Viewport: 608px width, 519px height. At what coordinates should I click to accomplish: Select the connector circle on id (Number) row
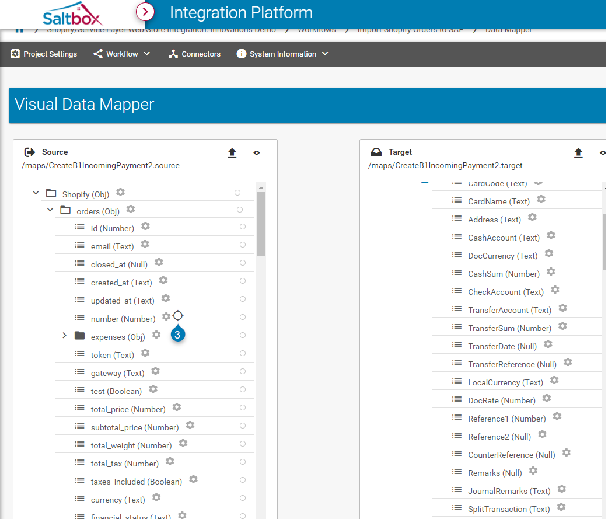[243, 227]
